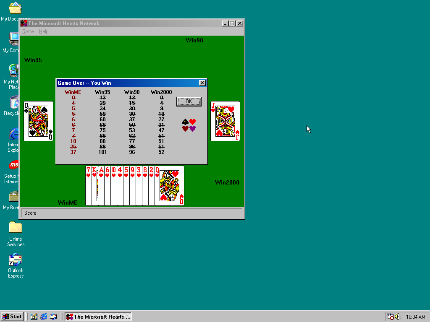Select the 7 of Hearts card
430x322 pixels.
(88, 186)
